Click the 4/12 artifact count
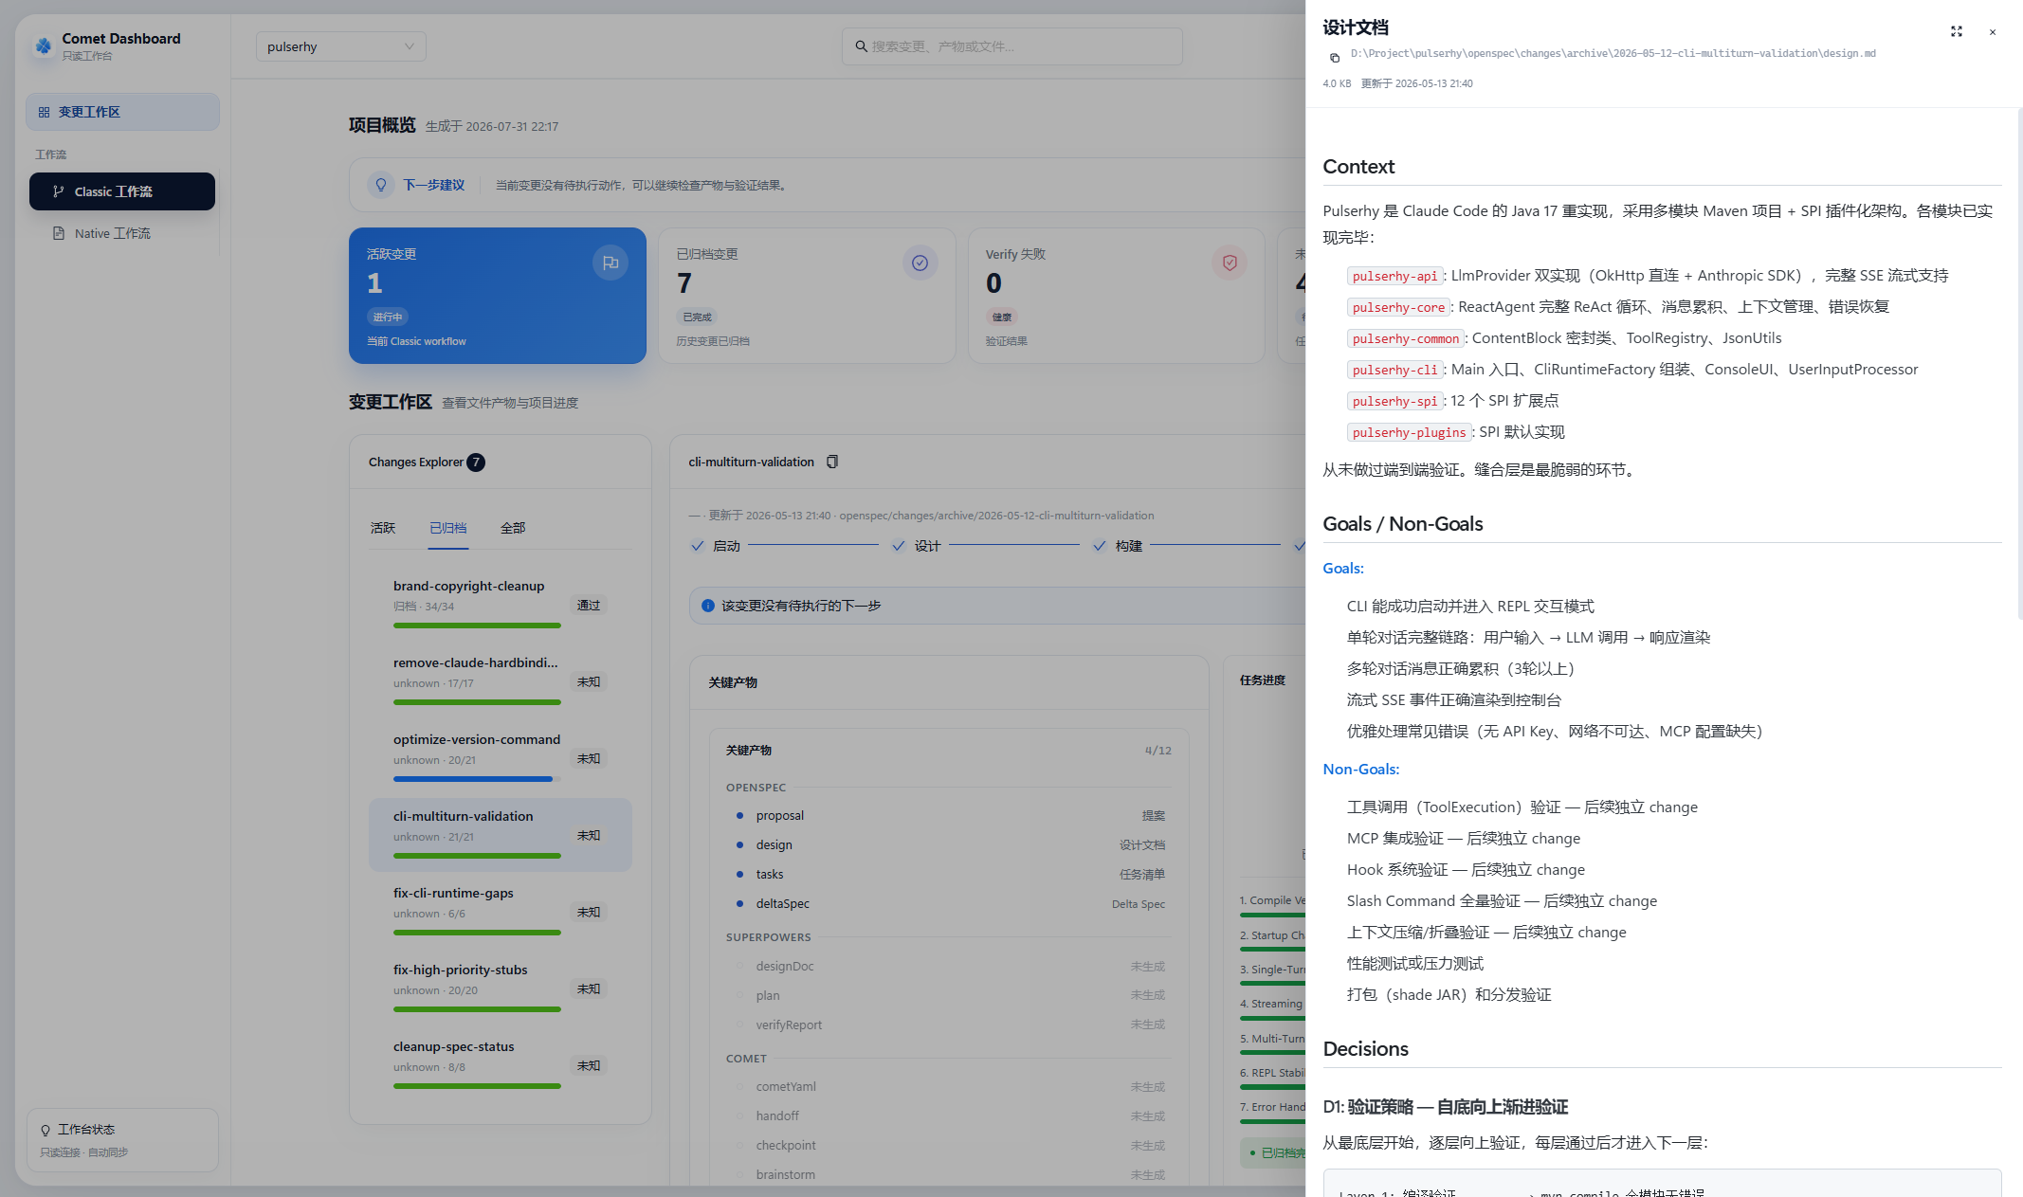Image resolution: width=2023 pixels, height=1197 pixels. point(1157,751)
